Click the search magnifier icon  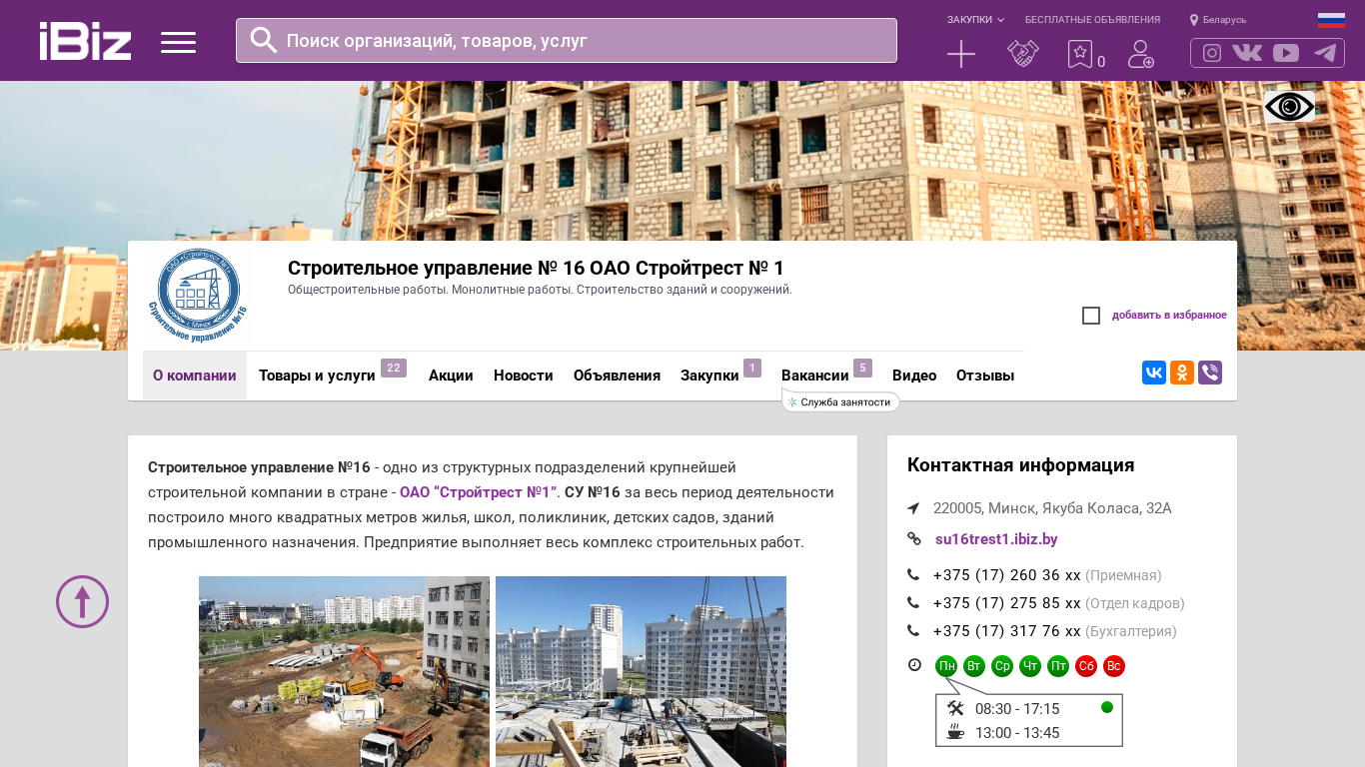tap(264, 40)
